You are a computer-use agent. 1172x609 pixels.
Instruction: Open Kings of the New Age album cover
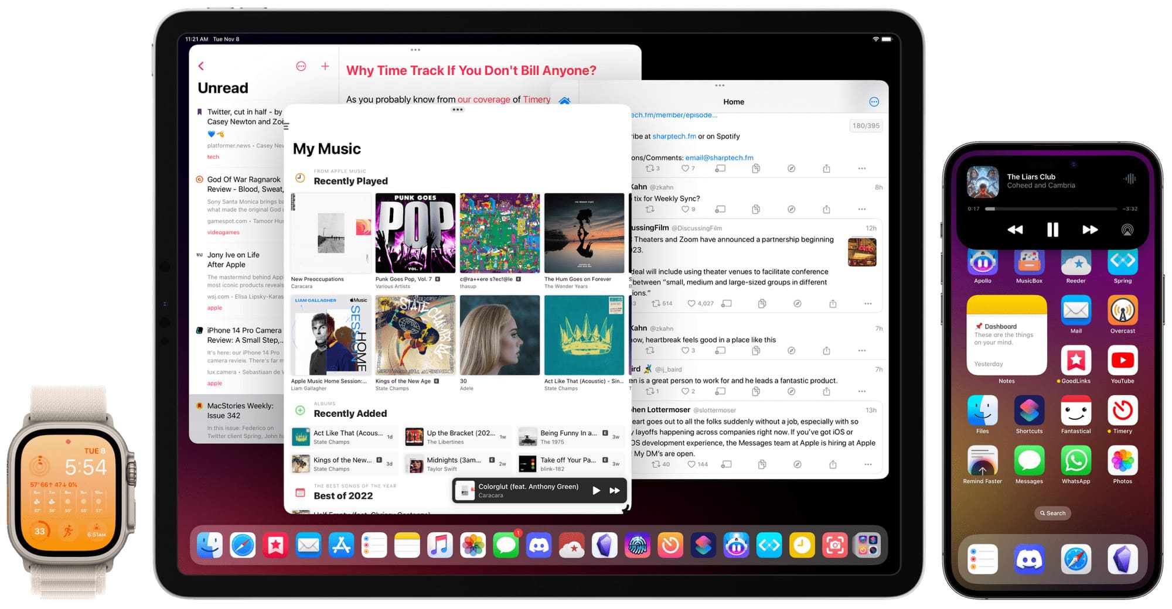click(415, 335)
